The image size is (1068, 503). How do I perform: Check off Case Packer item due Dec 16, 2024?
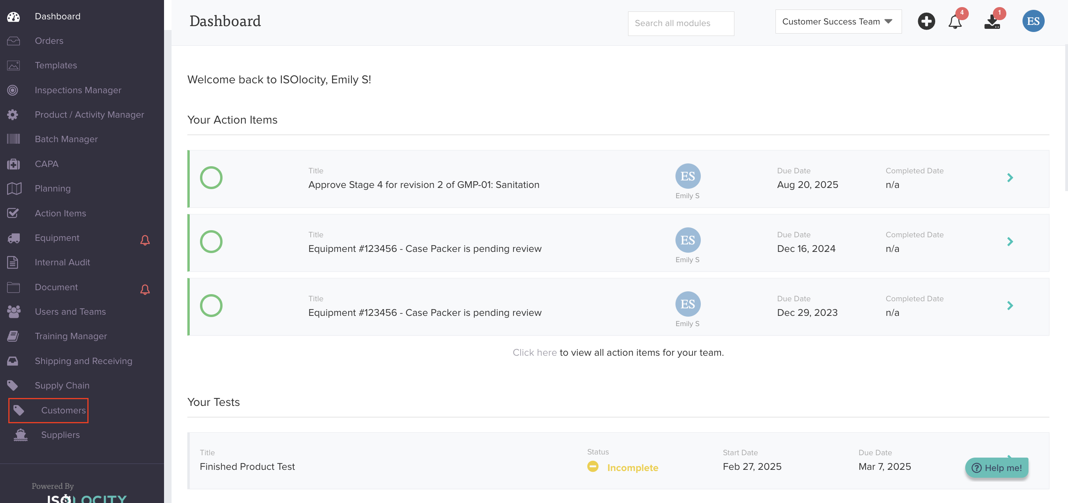[211, 242]
